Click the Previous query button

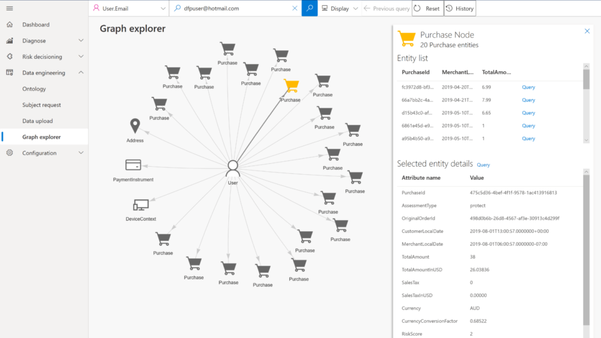[x=386, y=8]
